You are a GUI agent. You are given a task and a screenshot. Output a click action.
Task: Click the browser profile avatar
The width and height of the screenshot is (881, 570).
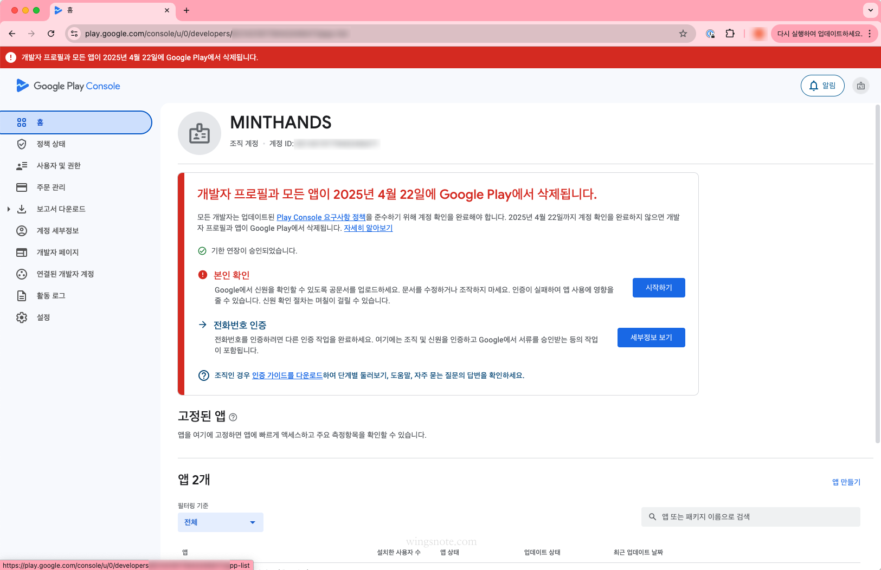[x=759, y=34]
